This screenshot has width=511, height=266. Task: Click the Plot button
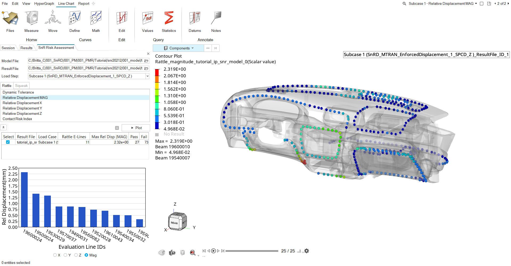pyautogui.click(x=136, y=128)
